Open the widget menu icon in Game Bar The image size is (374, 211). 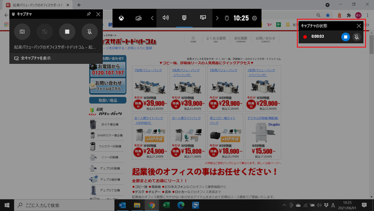pos(139,18)
